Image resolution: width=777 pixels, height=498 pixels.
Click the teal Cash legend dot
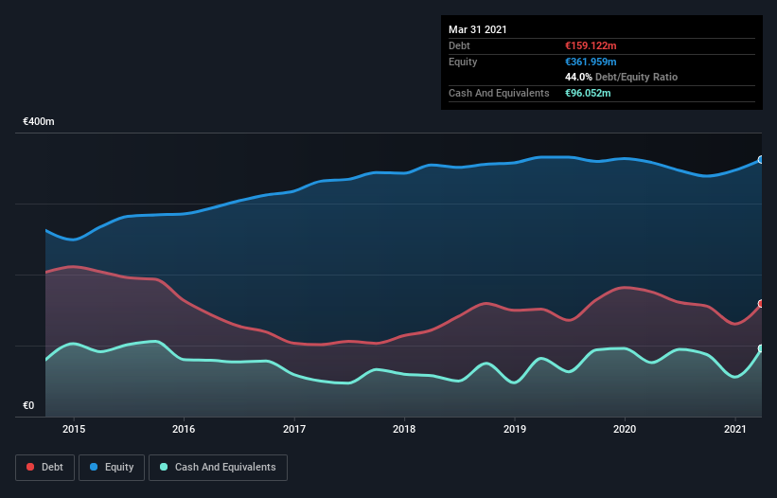tap(164, 467)
